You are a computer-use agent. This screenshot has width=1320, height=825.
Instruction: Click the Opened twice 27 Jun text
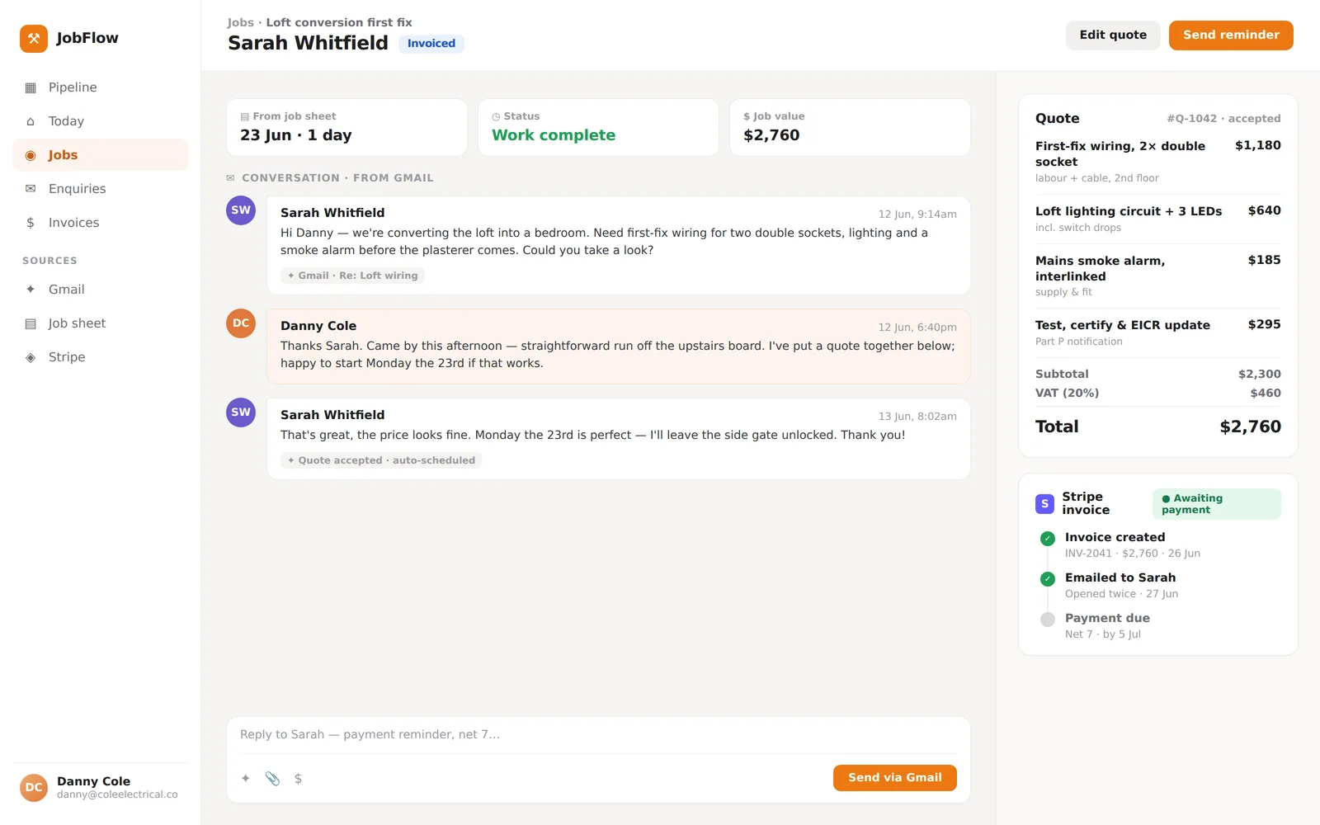pyautogui.click(x=1121, y=594)
